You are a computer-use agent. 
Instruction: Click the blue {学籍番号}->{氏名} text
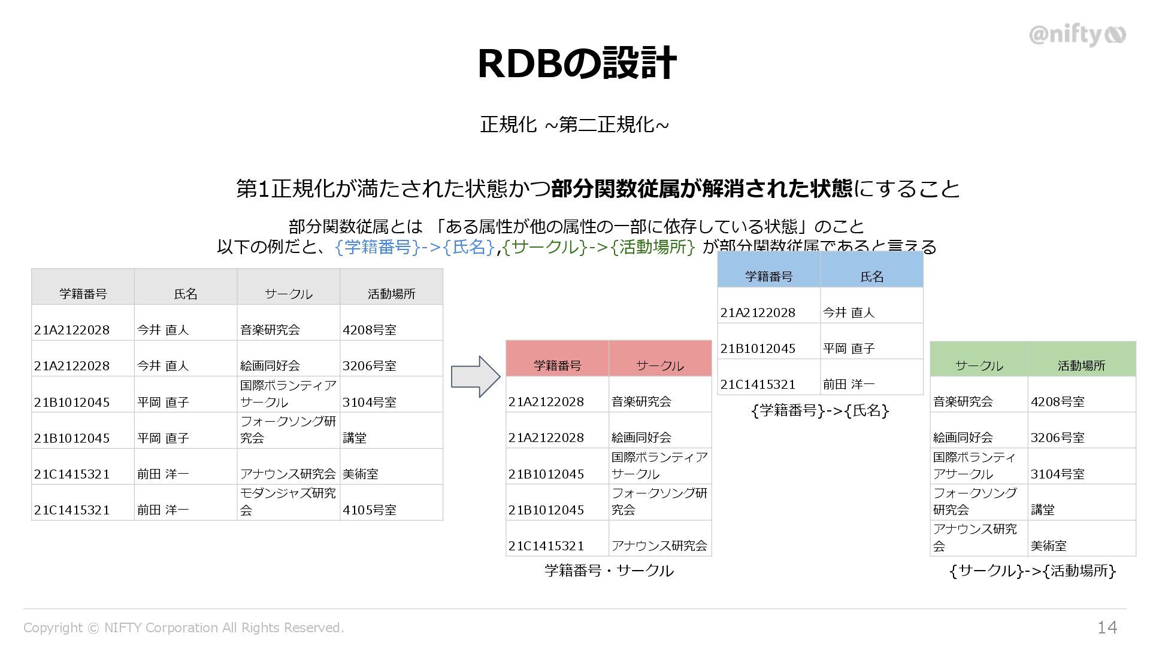point(414,246)
